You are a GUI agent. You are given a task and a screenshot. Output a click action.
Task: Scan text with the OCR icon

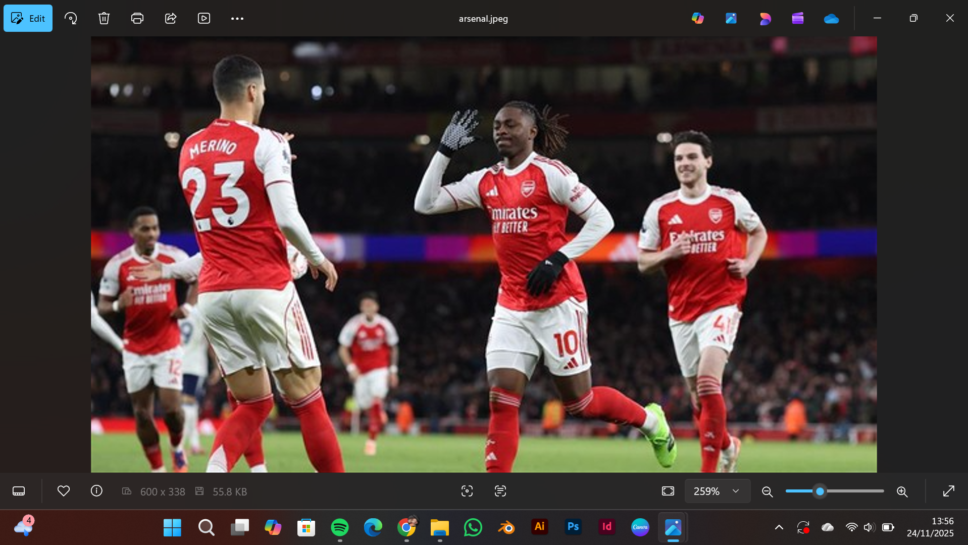[x=500, y=491]
